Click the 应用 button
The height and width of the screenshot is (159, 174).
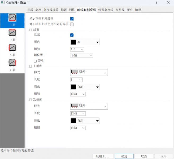[164, 156]
